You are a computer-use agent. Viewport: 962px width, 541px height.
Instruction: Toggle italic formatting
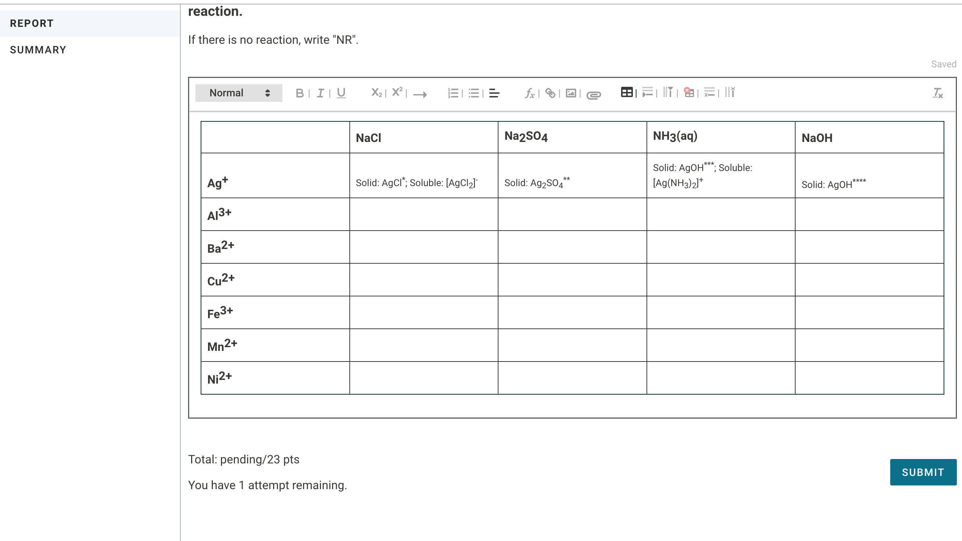point(320,93)
